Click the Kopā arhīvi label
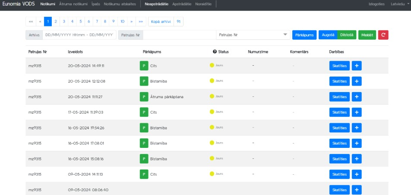 [161, 22]
